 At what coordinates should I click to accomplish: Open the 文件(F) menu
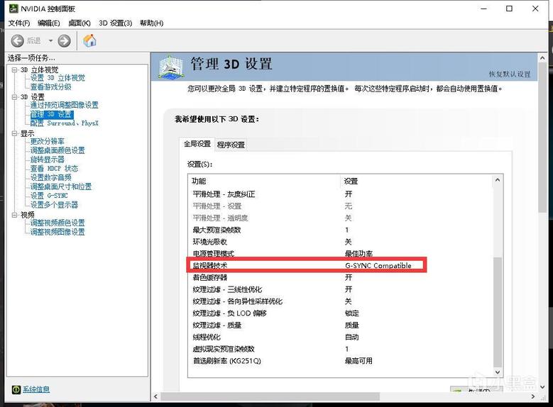[x=19, y=23]
